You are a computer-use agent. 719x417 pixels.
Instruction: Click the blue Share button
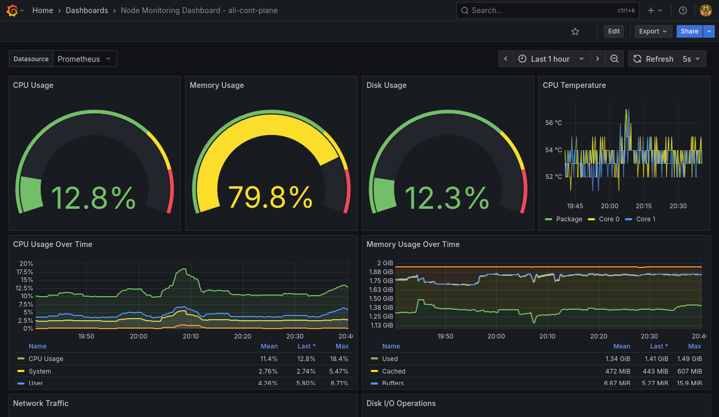(x=689, y=31)
